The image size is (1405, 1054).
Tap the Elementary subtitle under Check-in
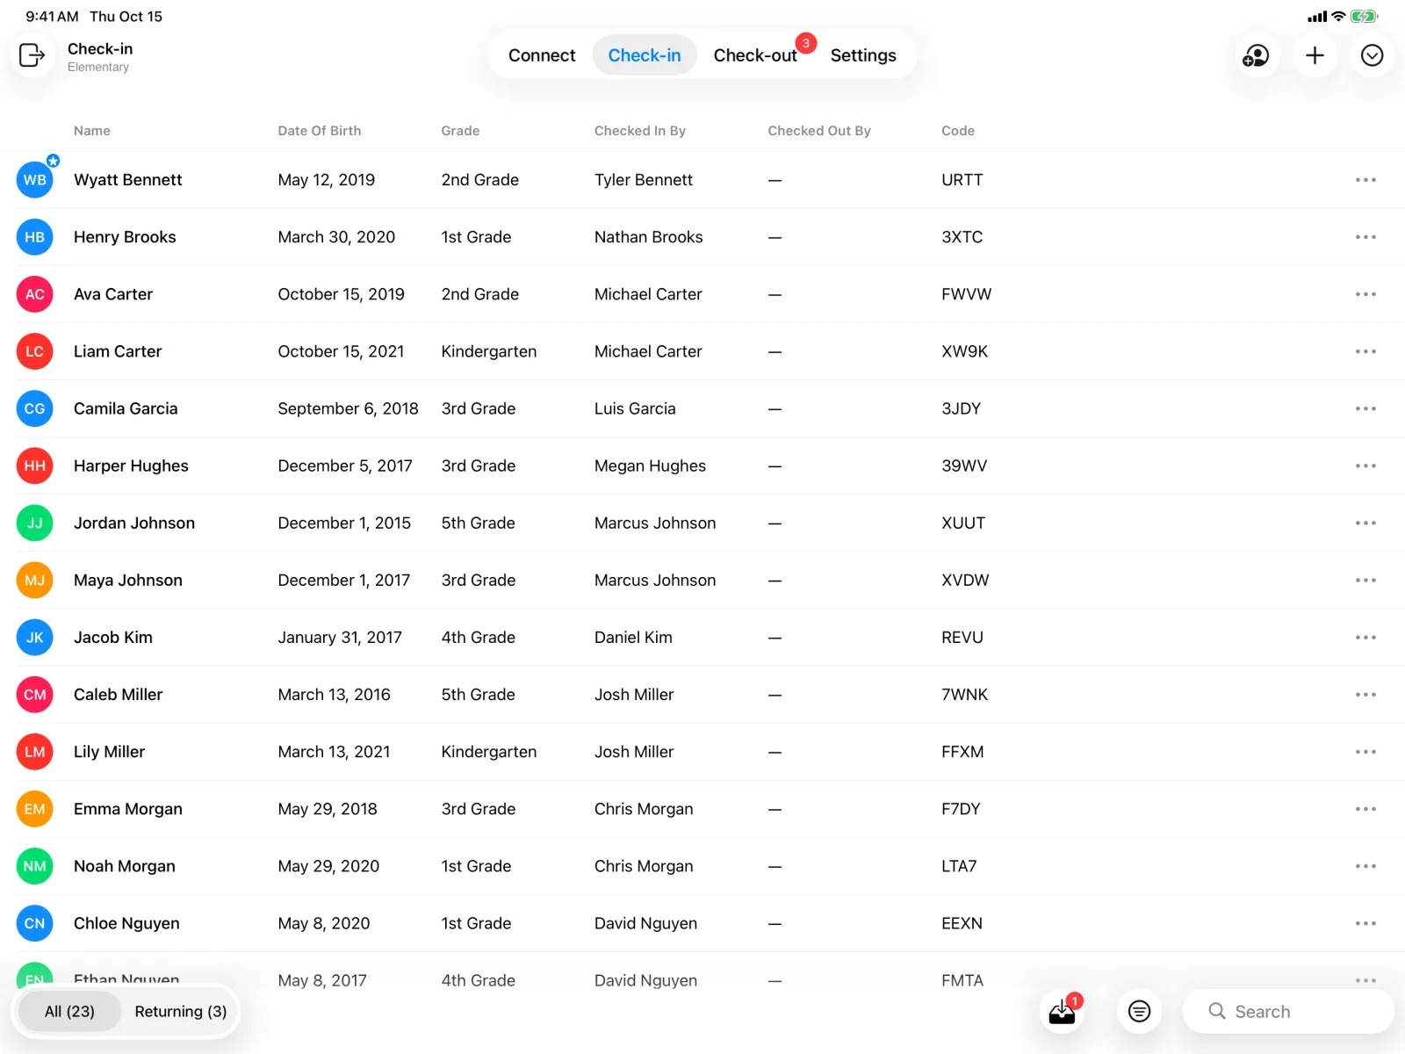pos(98,68)
